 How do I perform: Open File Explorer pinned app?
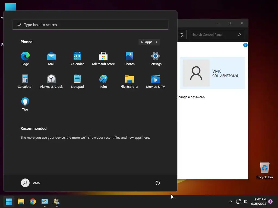129,81
